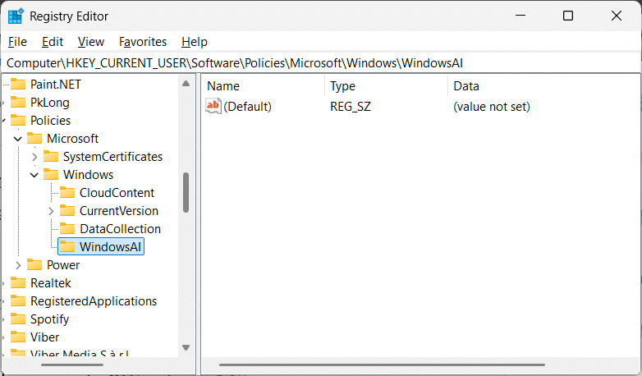This screenshot has width=642, height=376.
Task: Click the Windows key folder icon
Action: (x=51, y=174)
